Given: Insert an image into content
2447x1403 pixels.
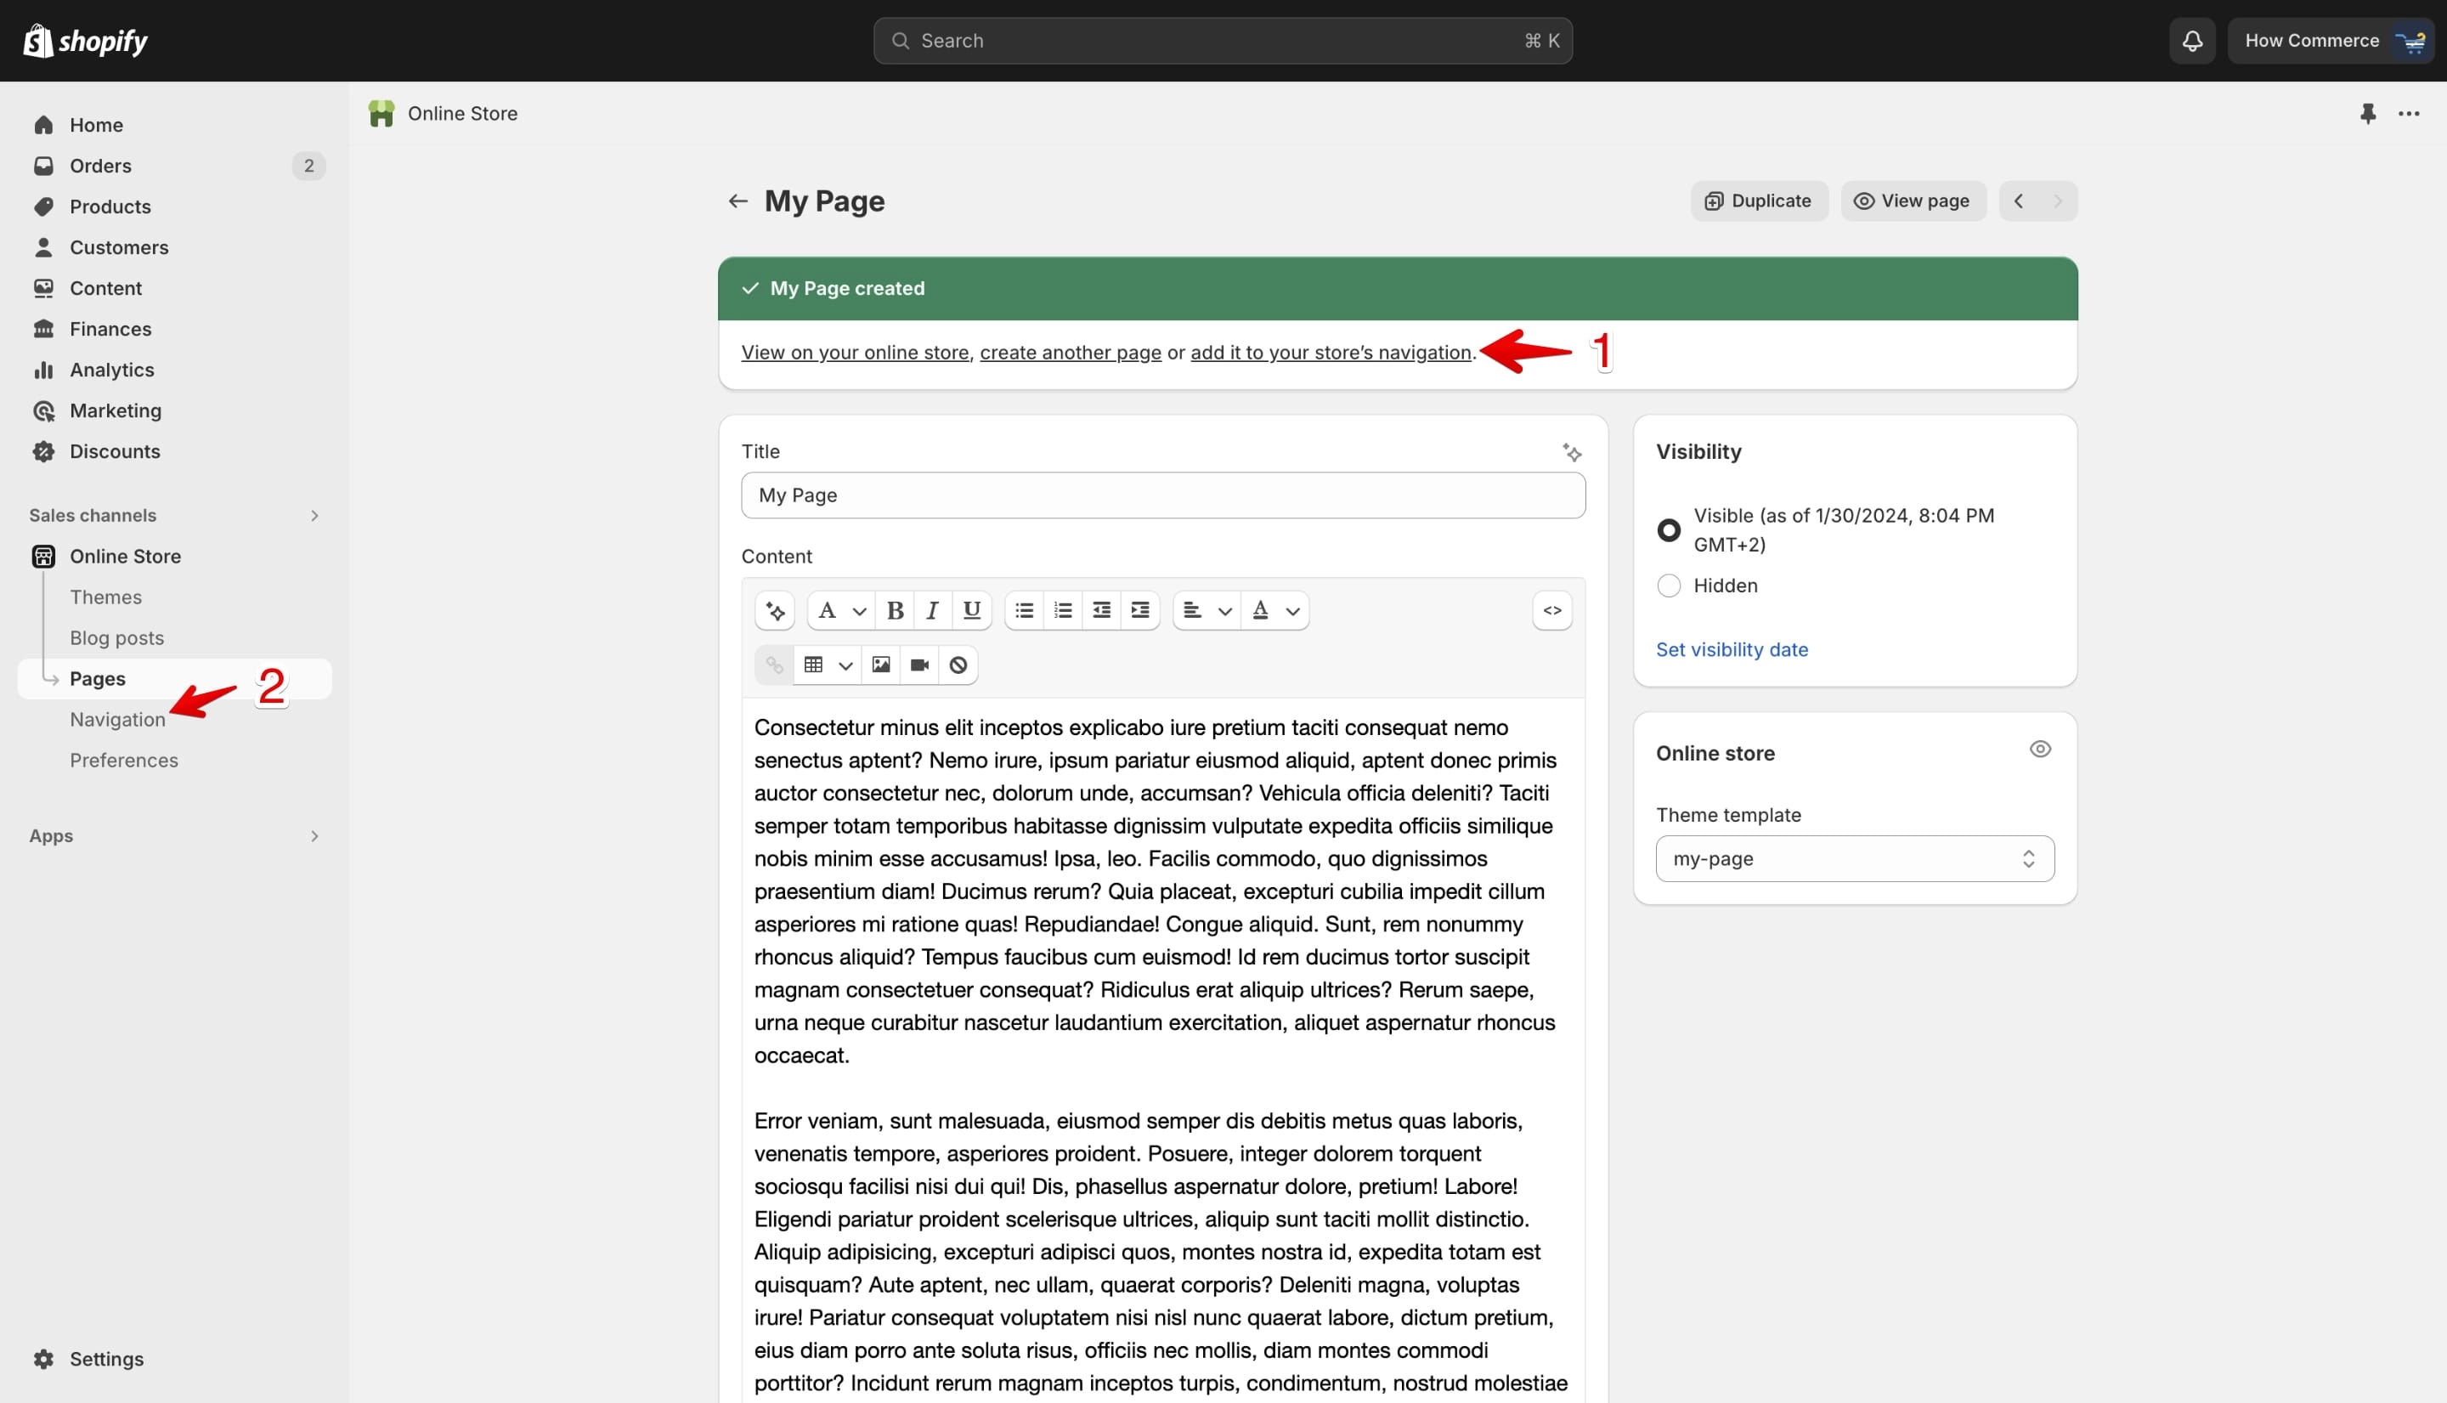Looking at the screenshot, I should click(880, 665).
